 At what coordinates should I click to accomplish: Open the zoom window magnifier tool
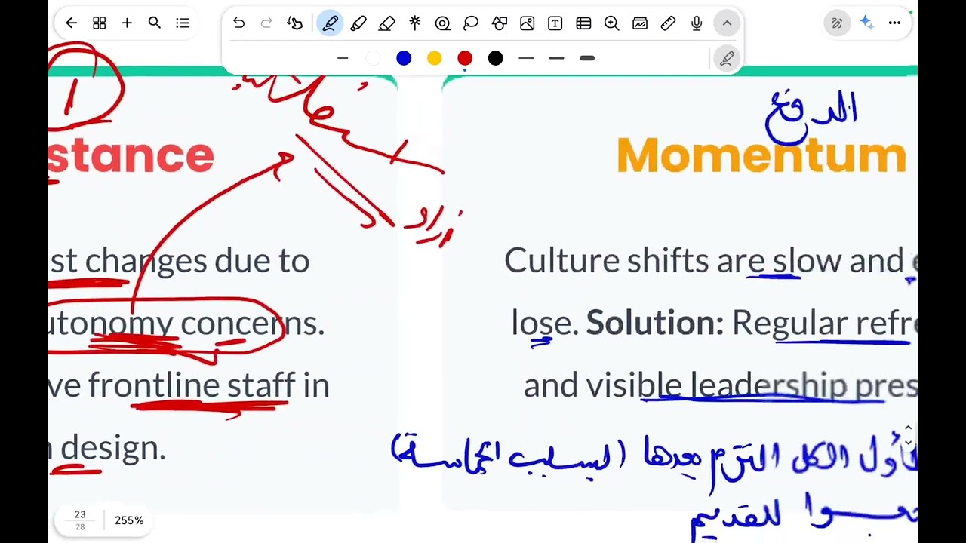click(611, 23)
